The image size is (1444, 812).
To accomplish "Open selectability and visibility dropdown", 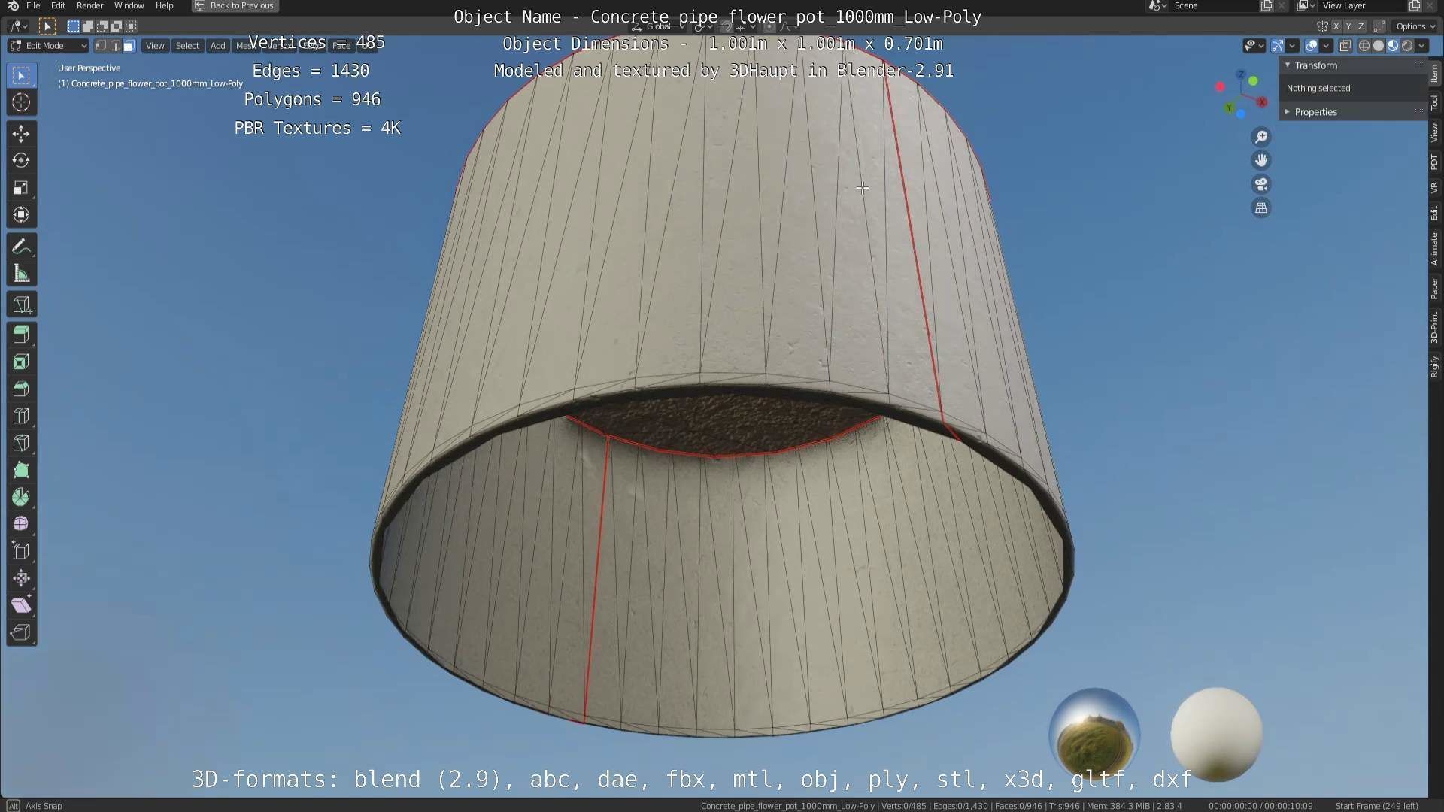I will point(1254,46).
